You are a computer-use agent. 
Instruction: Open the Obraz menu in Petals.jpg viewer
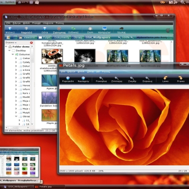coord(90,72)
